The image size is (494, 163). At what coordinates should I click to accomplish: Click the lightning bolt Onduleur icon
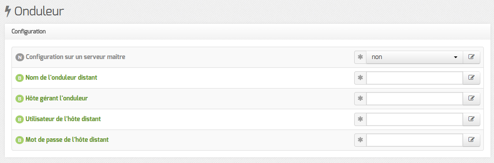8,11
